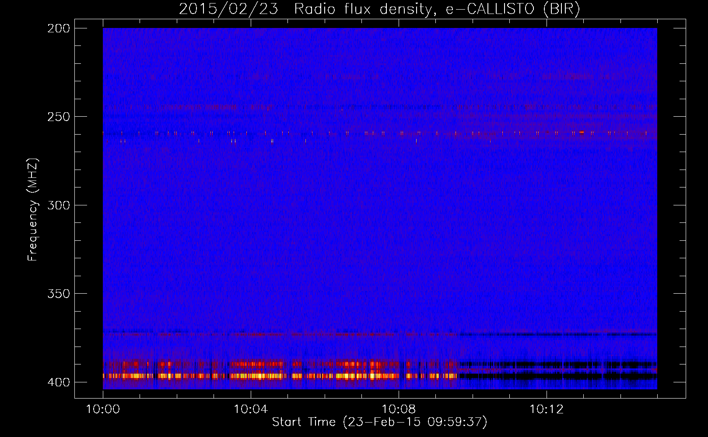This screenshot has height=437, width=708.
Task: Click the "Start Time (23-Feb-15 09:59:37)" axis label
Action: [x=379, y=422]
